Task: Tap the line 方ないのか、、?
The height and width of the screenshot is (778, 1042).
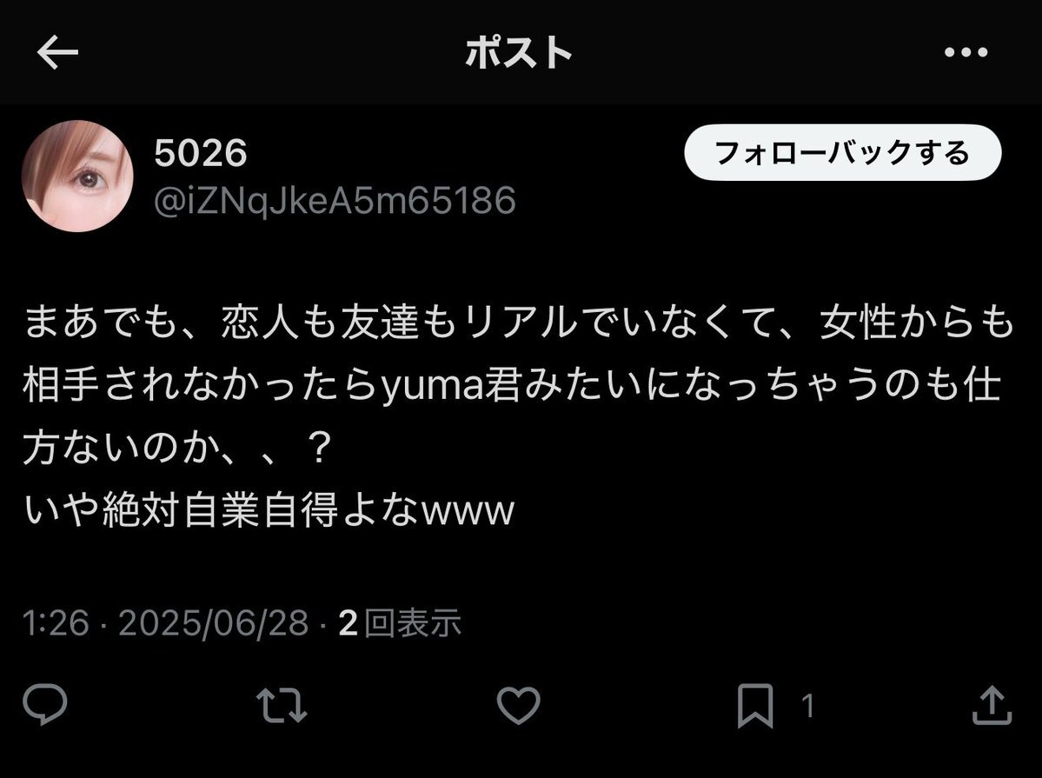Action: [x=176, y=448]
